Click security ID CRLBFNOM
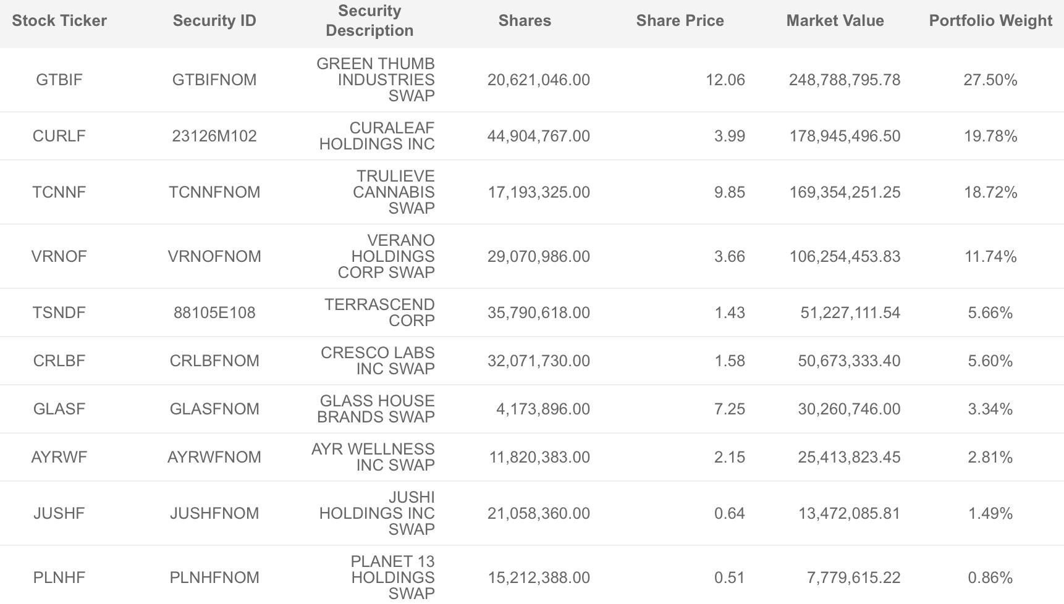This screenshot has width=1064, height=604. (214, 361)
